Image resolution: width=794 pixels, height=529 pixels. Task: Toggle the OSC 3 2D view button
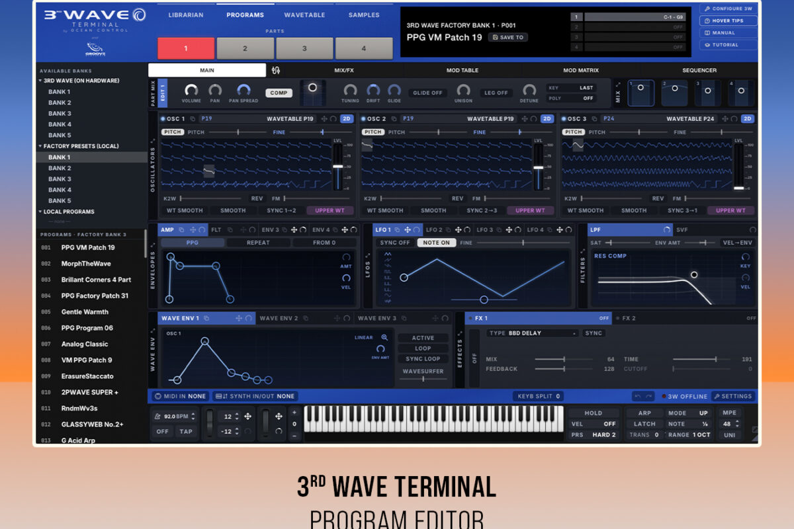(x=747, y=119)
